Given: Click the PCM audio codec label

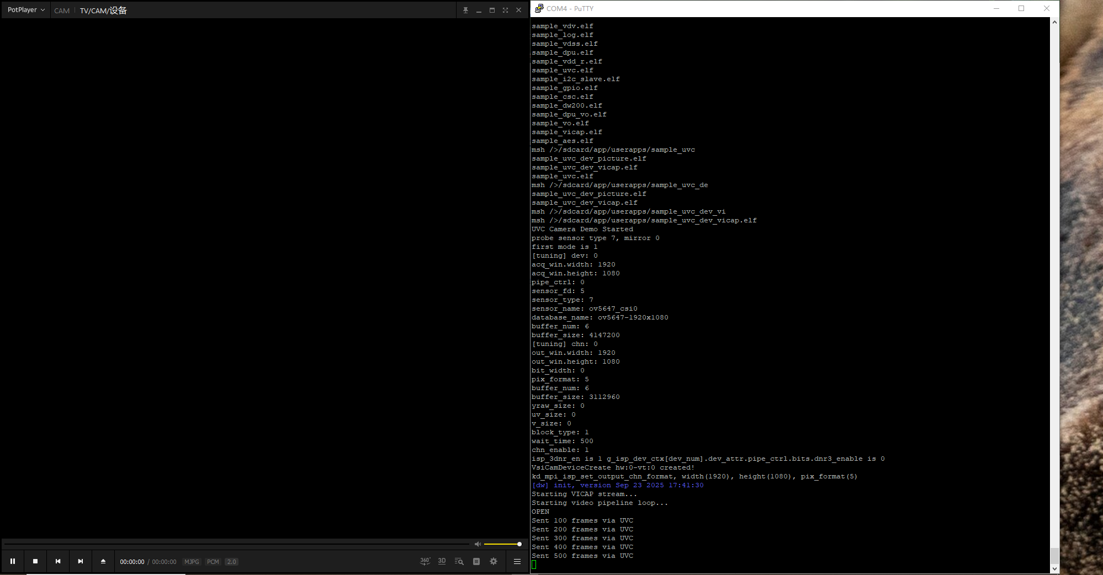Looking at the screenshot, I should click(213, 562).
